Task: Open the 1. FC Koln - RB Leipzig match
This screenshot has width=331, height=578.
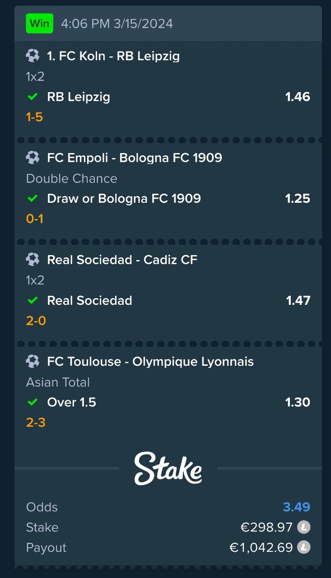Action: coord(113,56)
